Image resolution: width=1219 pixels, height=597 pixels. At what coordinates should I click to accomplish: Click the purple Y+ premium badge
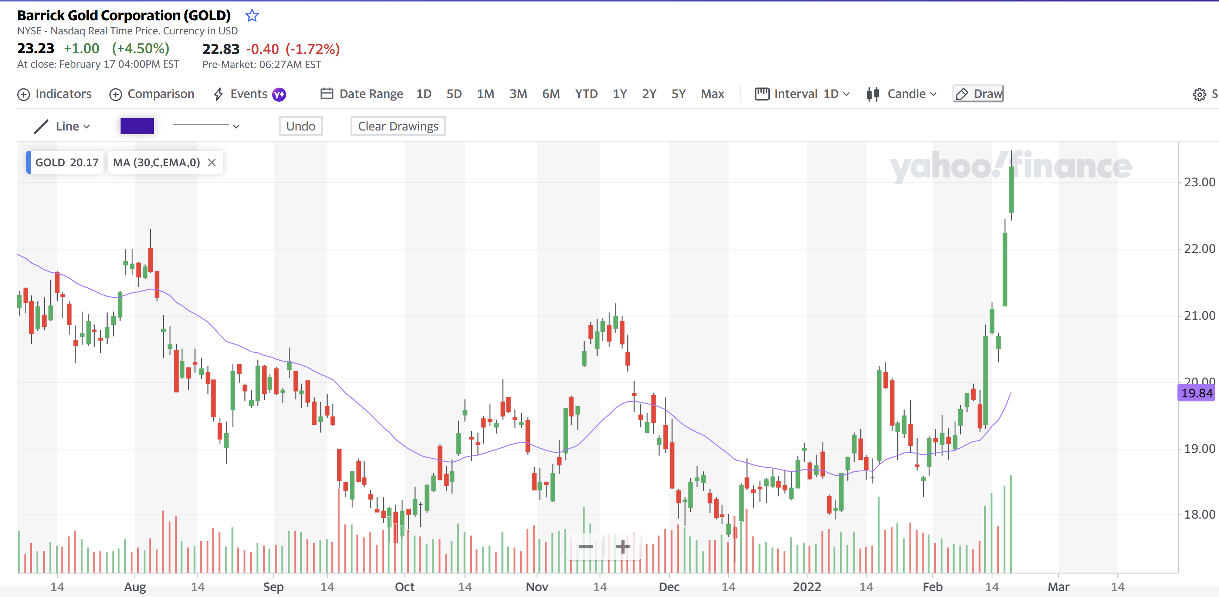point(279,95)
